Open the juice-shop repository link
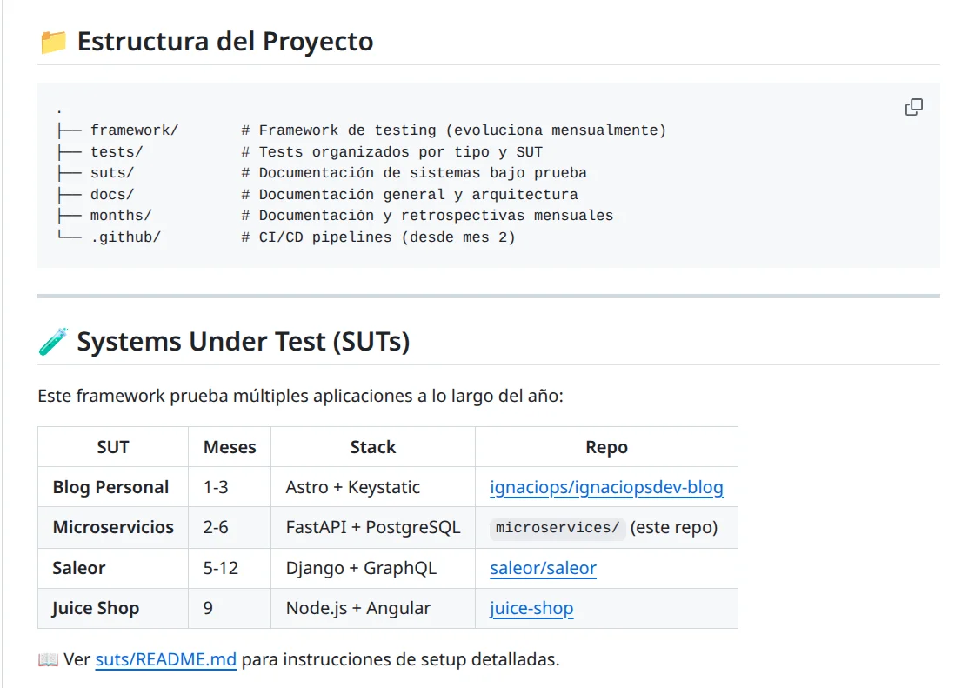The height and width of the screenshot is (688, 975). coord(531,608)
